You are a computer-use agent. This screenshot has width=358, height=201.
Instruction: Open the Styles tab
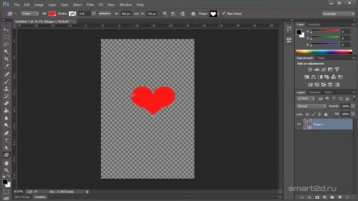click(321, 58)
